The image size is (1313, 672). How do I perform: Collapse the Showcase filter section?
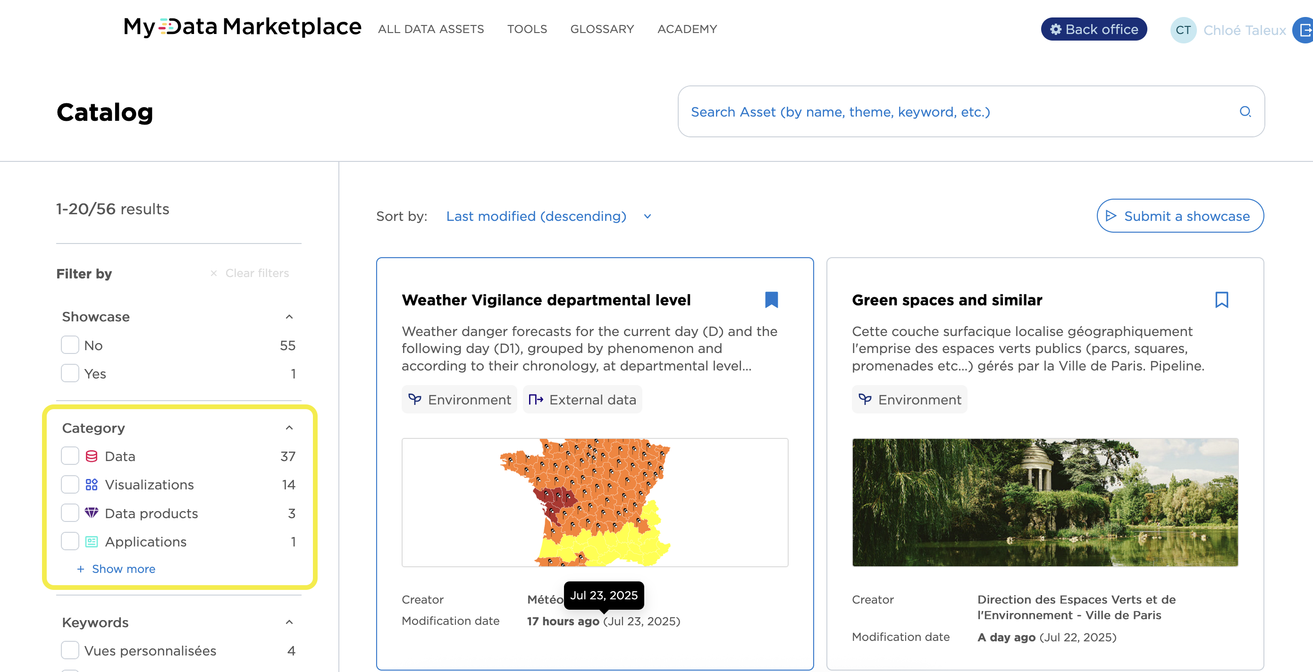[x=289, y=316]
